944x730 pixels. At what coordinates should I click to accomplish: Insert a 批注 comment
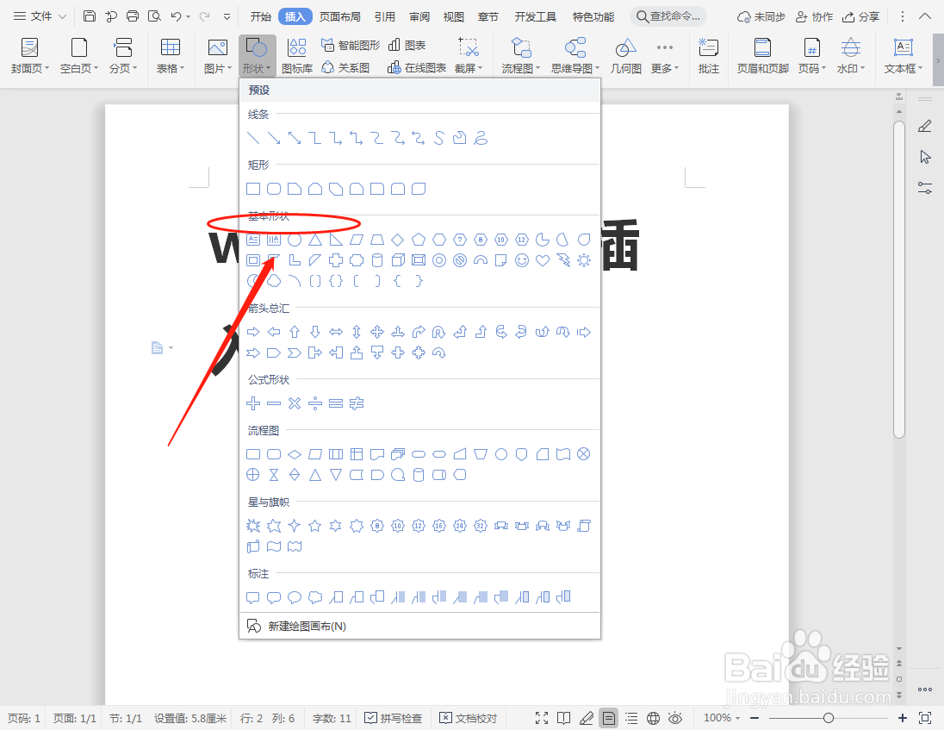[708, 54]
